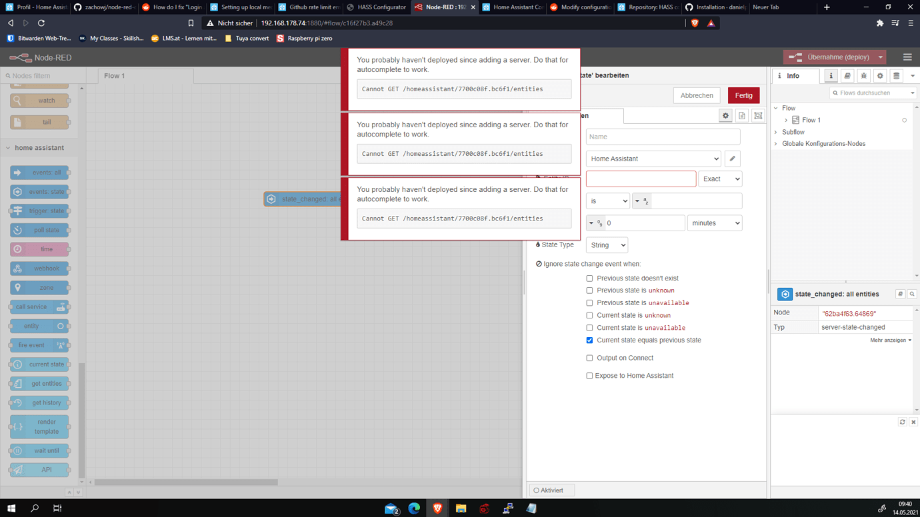Click the 'Abbrechen' button
The image size is (920, 517).
(x=696, y=95)
